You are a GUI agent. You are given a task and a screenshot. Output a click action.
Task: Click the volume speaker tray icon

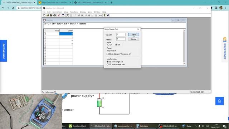tap(203, 126)
